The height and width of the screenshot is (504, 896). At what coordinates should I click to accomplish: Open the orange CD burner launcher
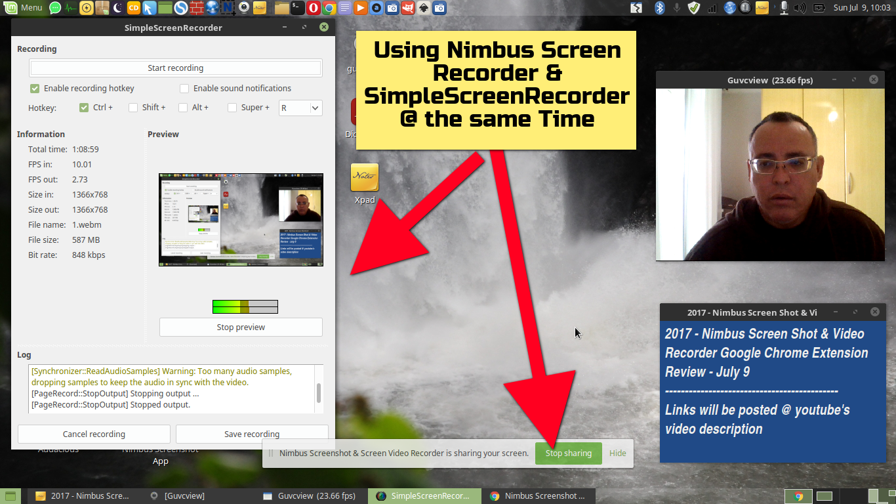(134, 8)
